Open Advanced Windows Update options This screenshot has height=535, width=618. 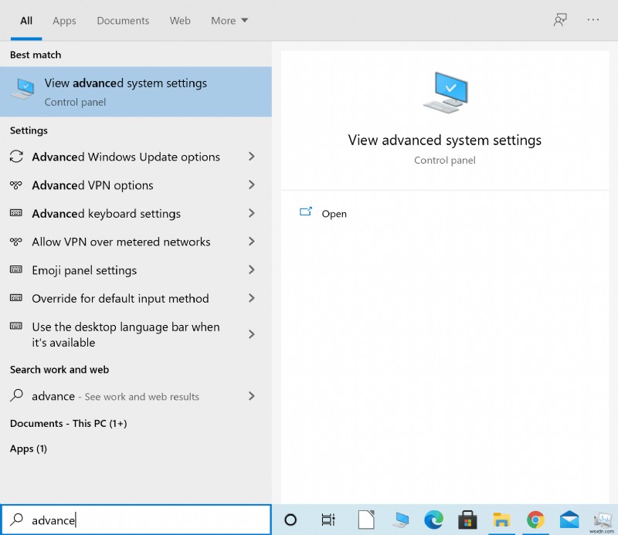point(125,157)
